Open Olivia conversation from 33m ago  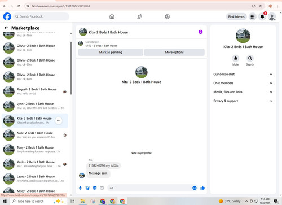(x=35, y=48)
